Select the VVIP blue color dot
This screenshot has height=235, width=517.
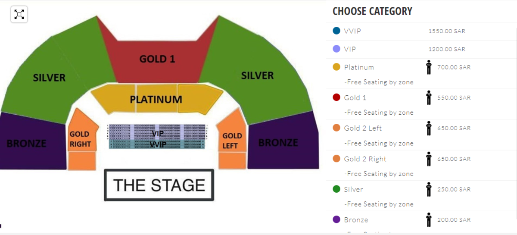[x=336, y=31]
